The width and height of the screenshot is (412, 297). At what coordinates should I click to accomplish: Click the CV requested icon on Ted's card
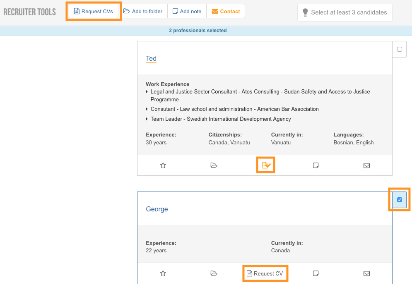(266, 165)
